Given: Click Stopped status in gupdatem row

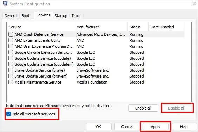Looking at the screenshot, I should (137, 64).
